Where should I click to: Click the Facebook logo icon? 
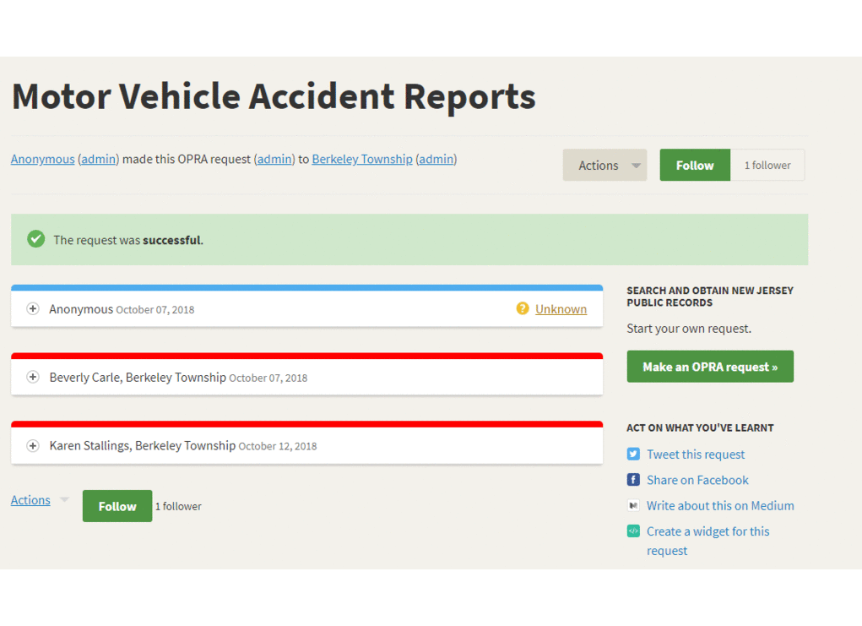pos(633,480)
